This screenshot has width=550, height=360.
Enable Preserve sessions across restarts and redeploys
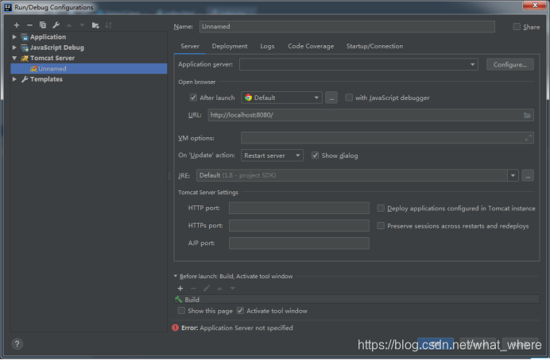pyautogui.click(x=381, y=226)
